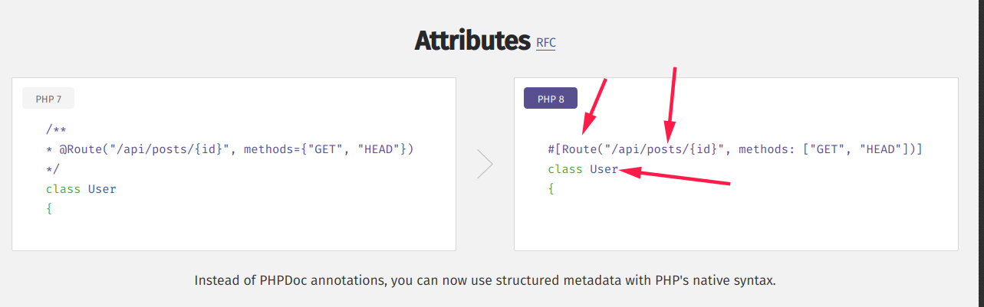Click the @Route annotation in PHP 7 code
This screenshot has height=307, width=984.
pyautogui.click(x=81, y=149)
